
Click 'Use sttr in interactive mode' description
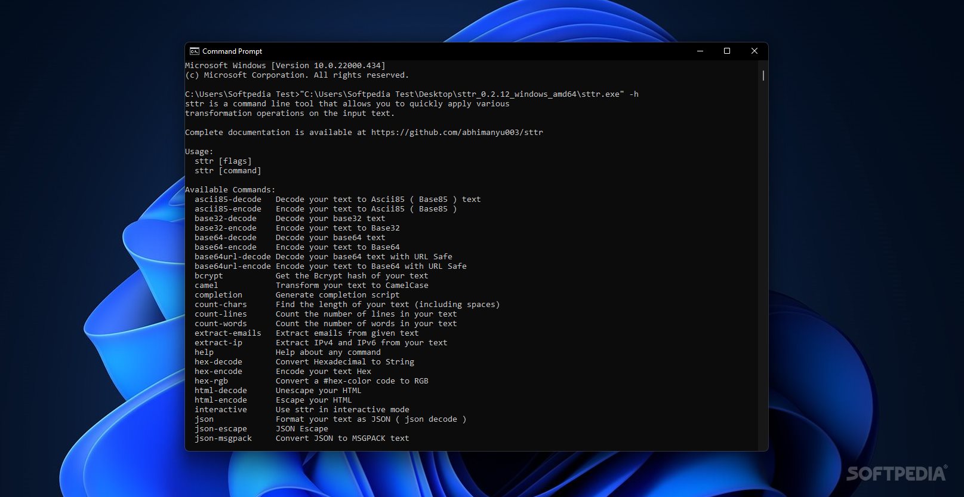click(343, 410)
